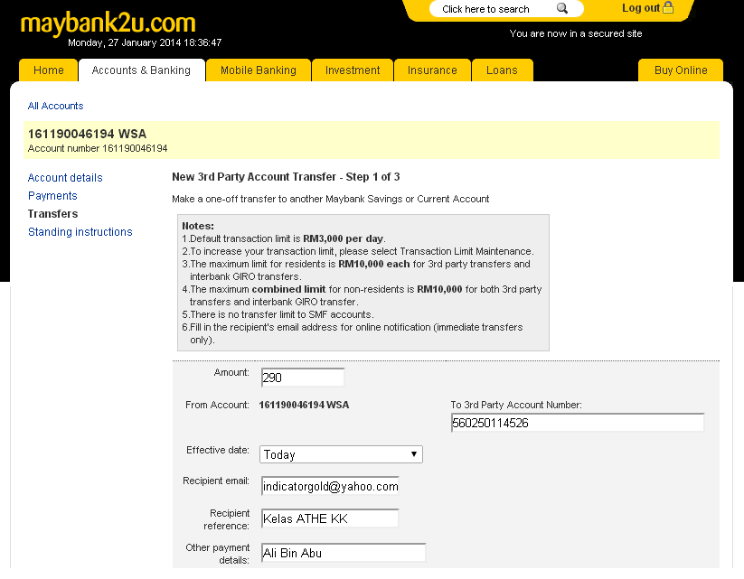Image resolution: width=744 pixels, height=579 pixels.
Task: Switch to Mobile Banking tab
Action: point(259,70)
